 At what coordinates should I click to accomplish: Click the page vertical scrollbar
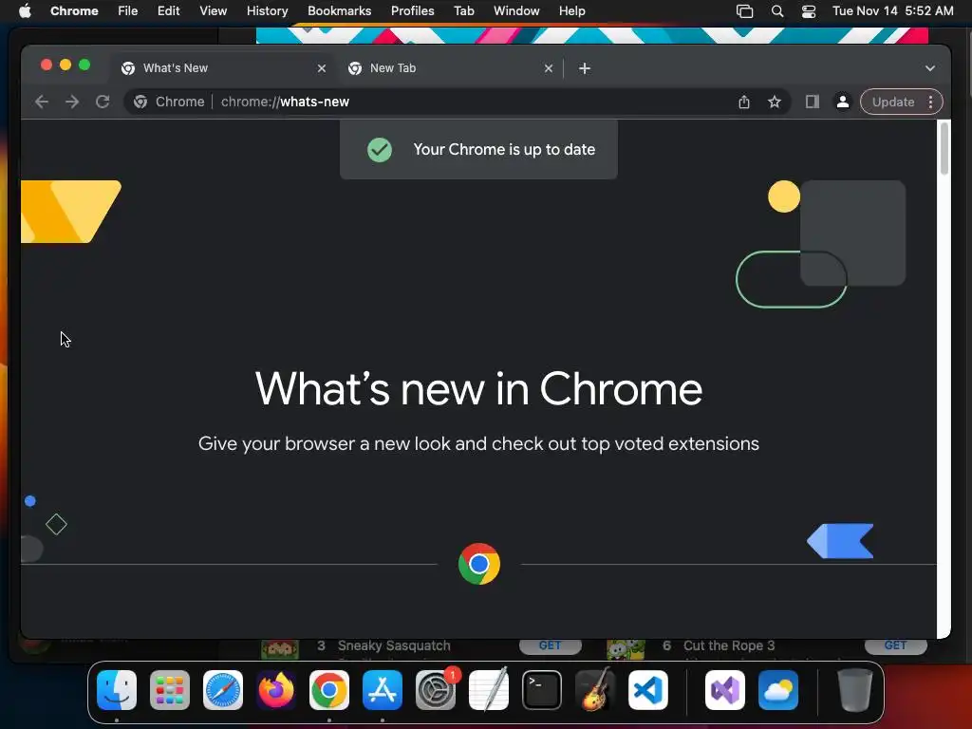pyautogui.click(x=944, y=149)
